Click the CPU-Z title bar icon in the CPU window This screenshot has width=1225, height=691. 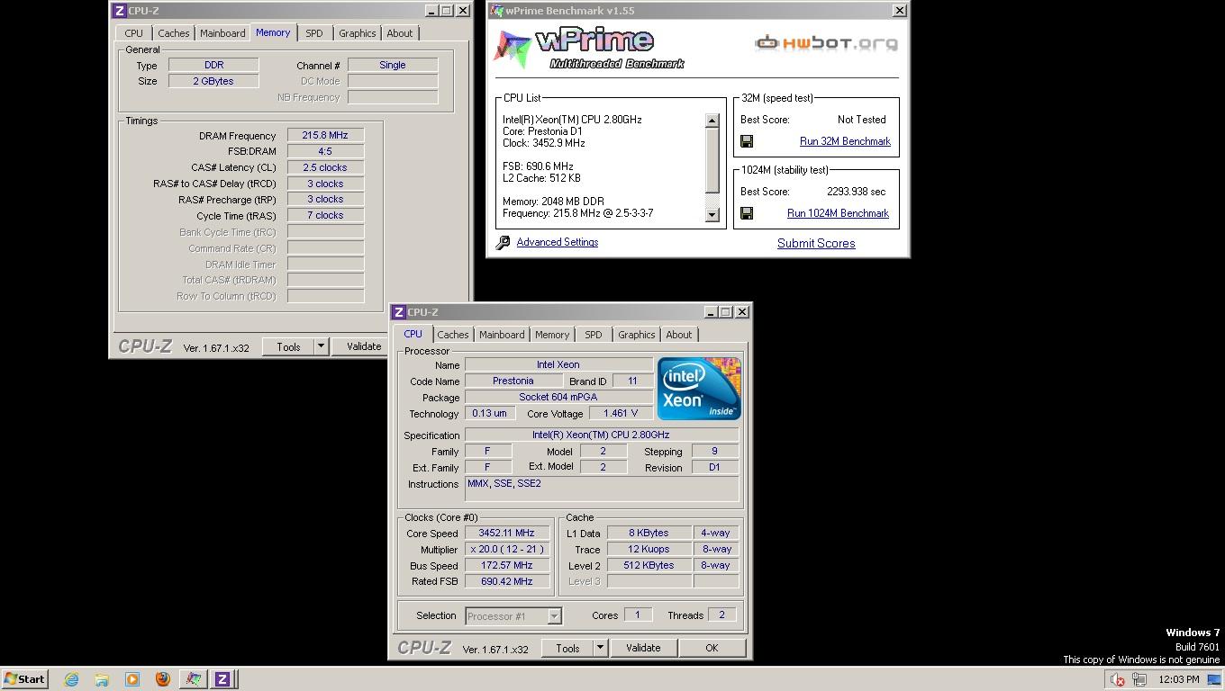pyautogui.click(x=398, y=312)
